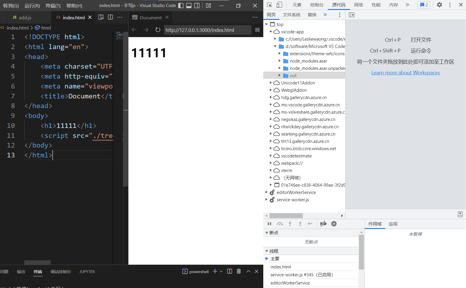Switch to the 控制台 console tab

click(x=317, y=5)
